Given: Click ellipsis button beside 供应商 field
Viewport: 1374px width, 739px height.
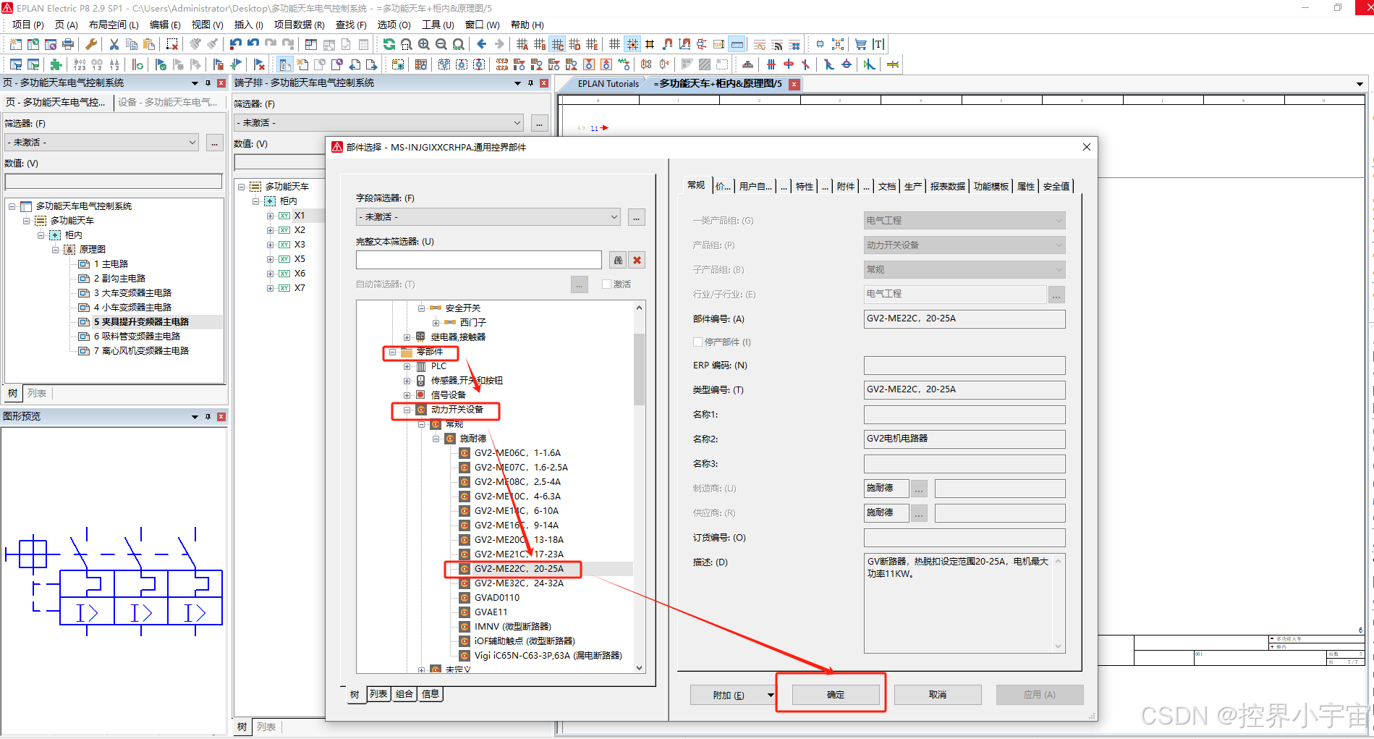Looking at the screenshot, I should click(x=919, y=513).
